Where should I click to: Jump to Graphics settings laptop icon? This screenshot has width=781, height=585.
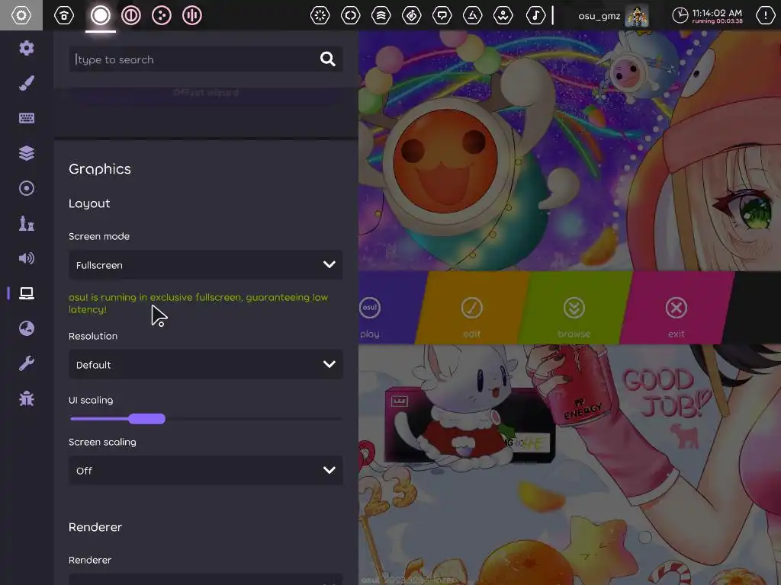pyautogui.click(x=27, y=293)
